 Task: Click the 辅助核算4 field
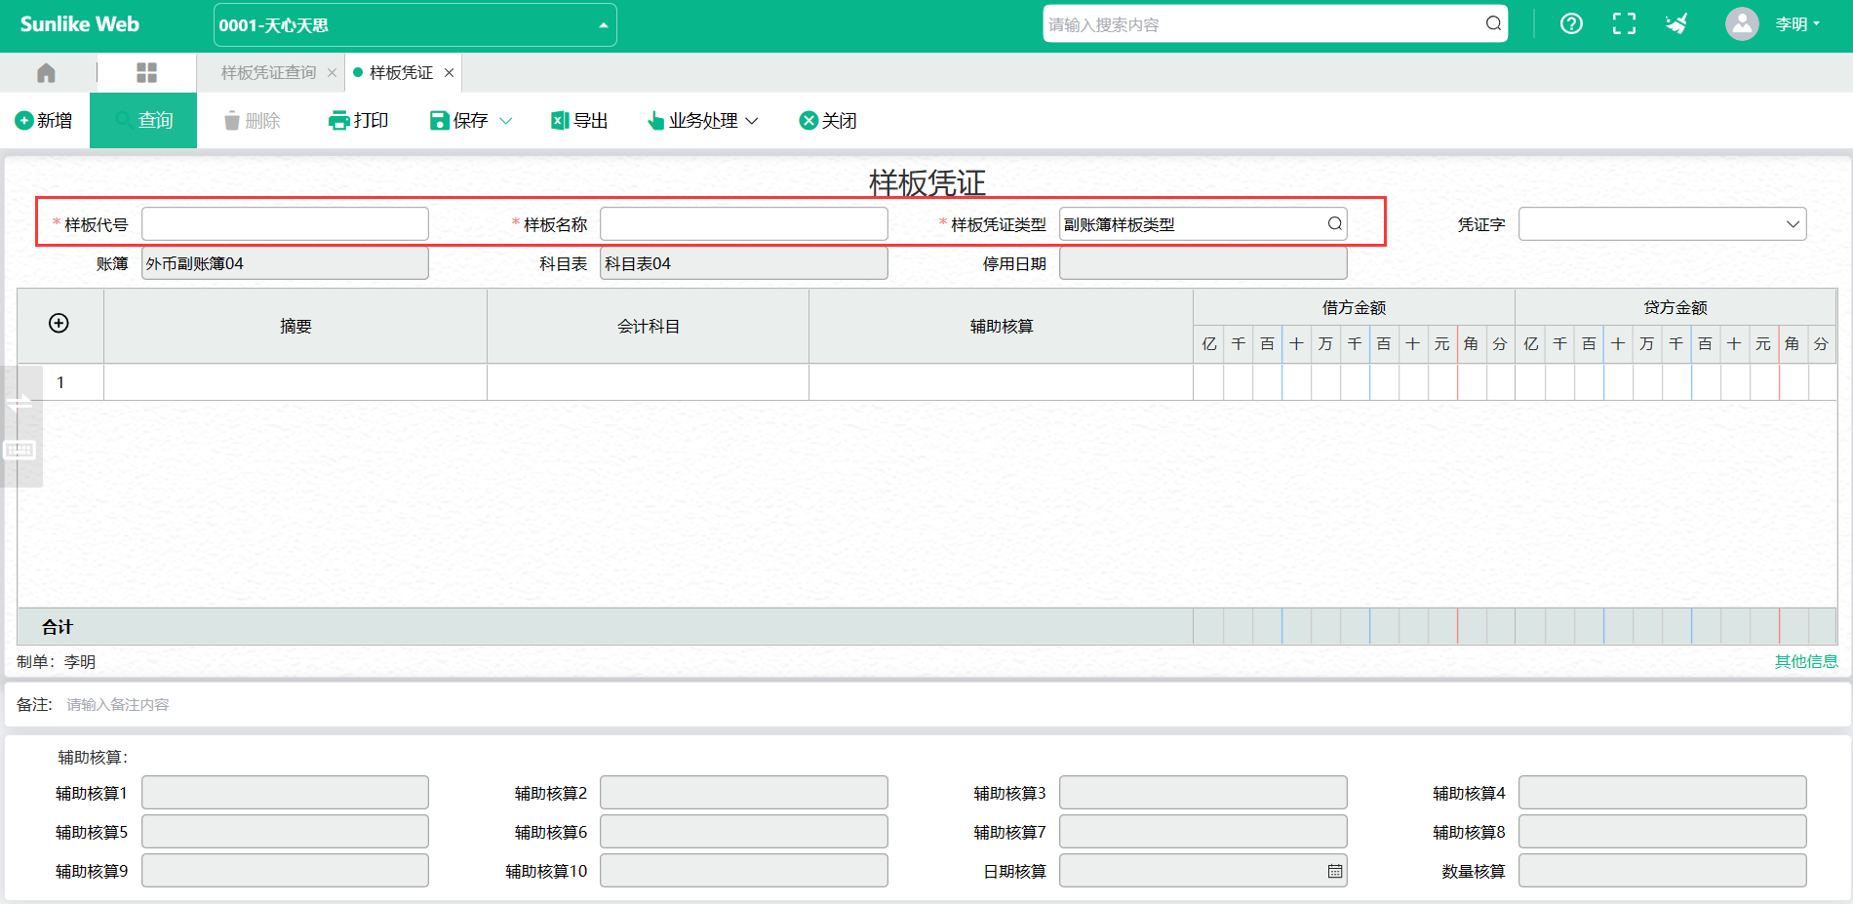(1662, 793)
